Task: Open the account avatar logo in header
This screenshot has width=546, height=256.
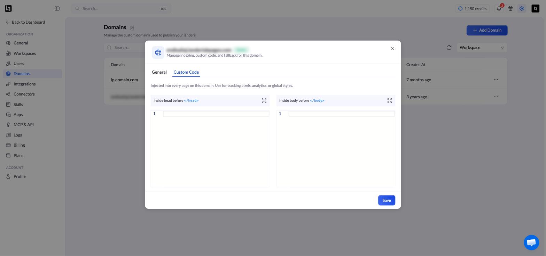Action: (536, 9)
